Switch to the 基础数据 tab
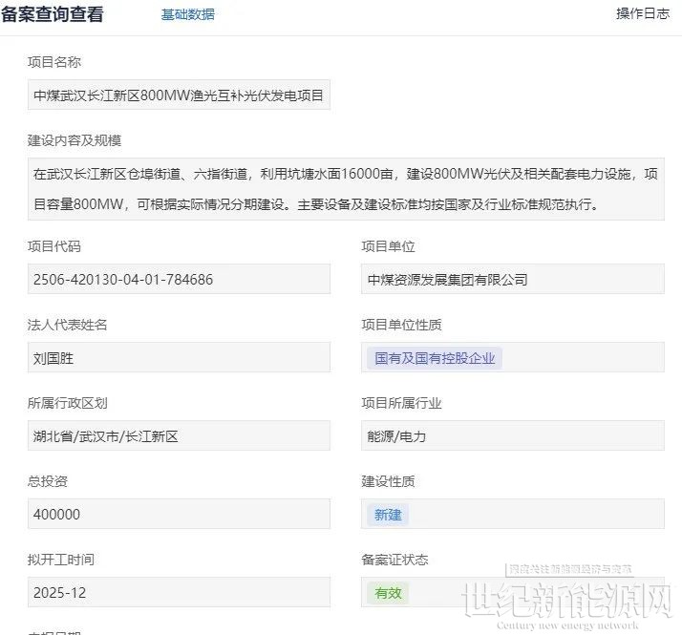This screenshot has width=682, height=635. point(187,14)
